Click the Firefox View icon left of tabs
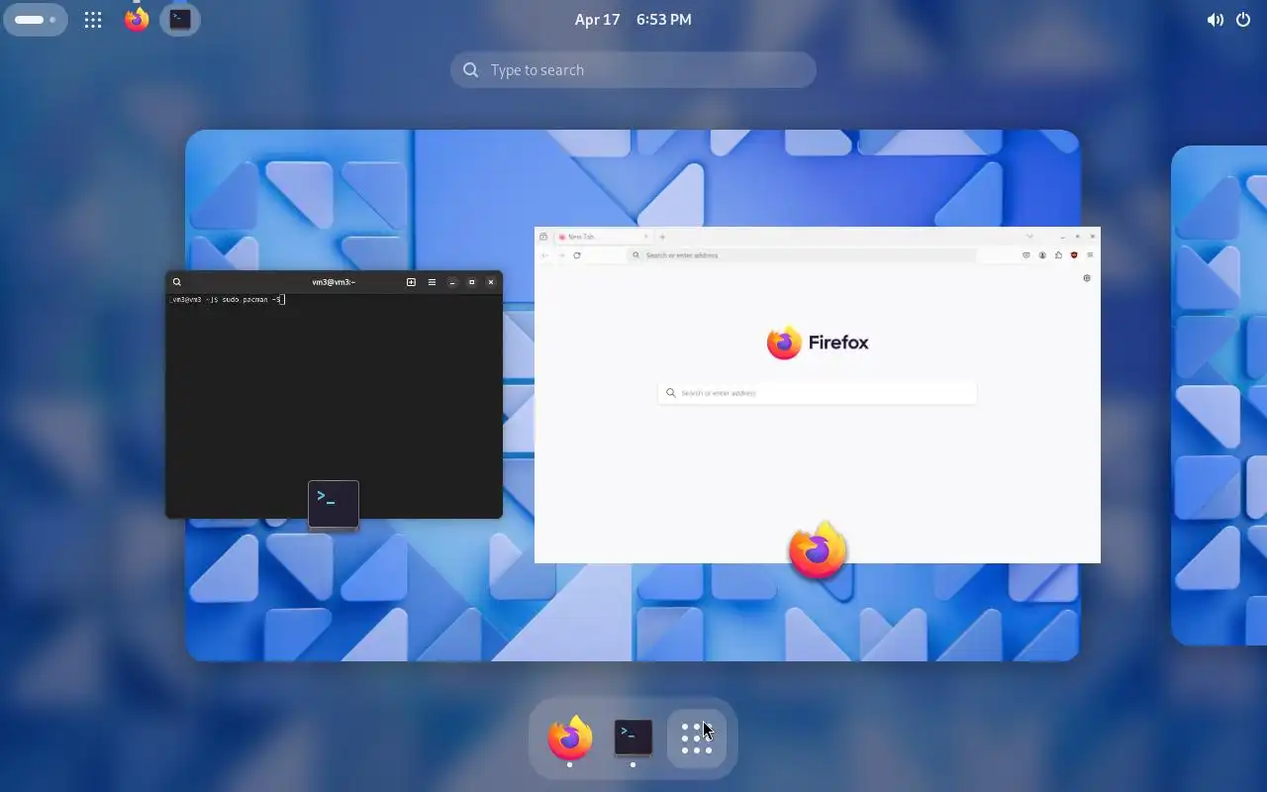This screenshot has height=792, width=1267. pos(543,237)
